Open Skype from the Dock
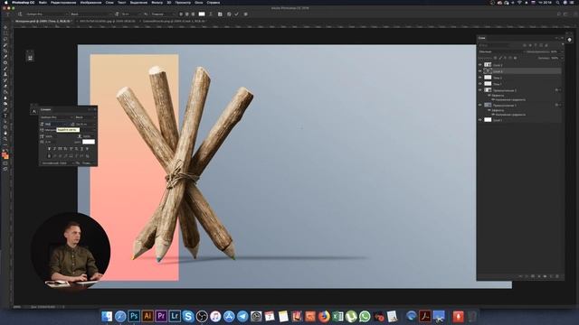Viewport: 579px width, 325px height. [x=188, y=316]
